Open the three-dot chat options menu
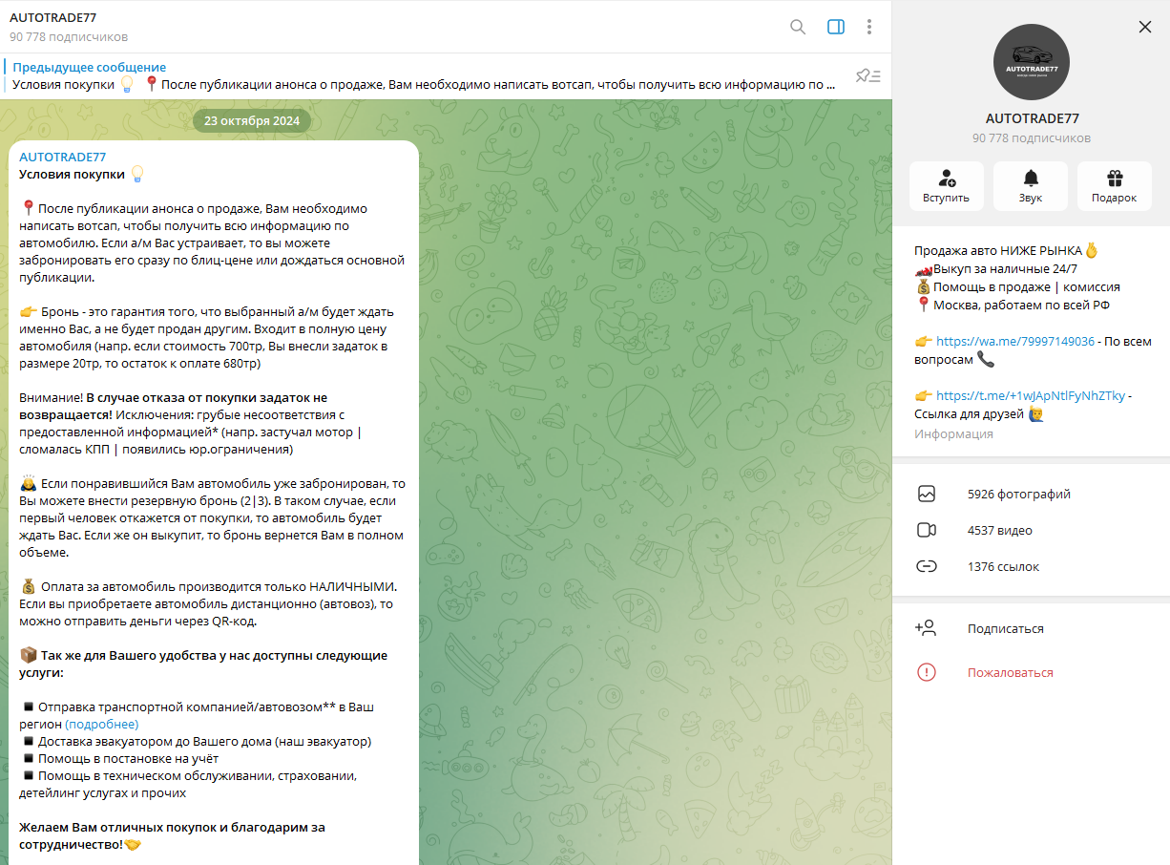Viewport: 1170px width, 865px height. click(868, 27)
